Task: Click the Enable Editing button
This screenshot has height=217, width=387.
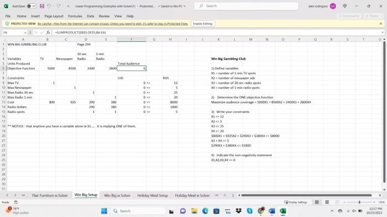Action: (x=203, y=24)
